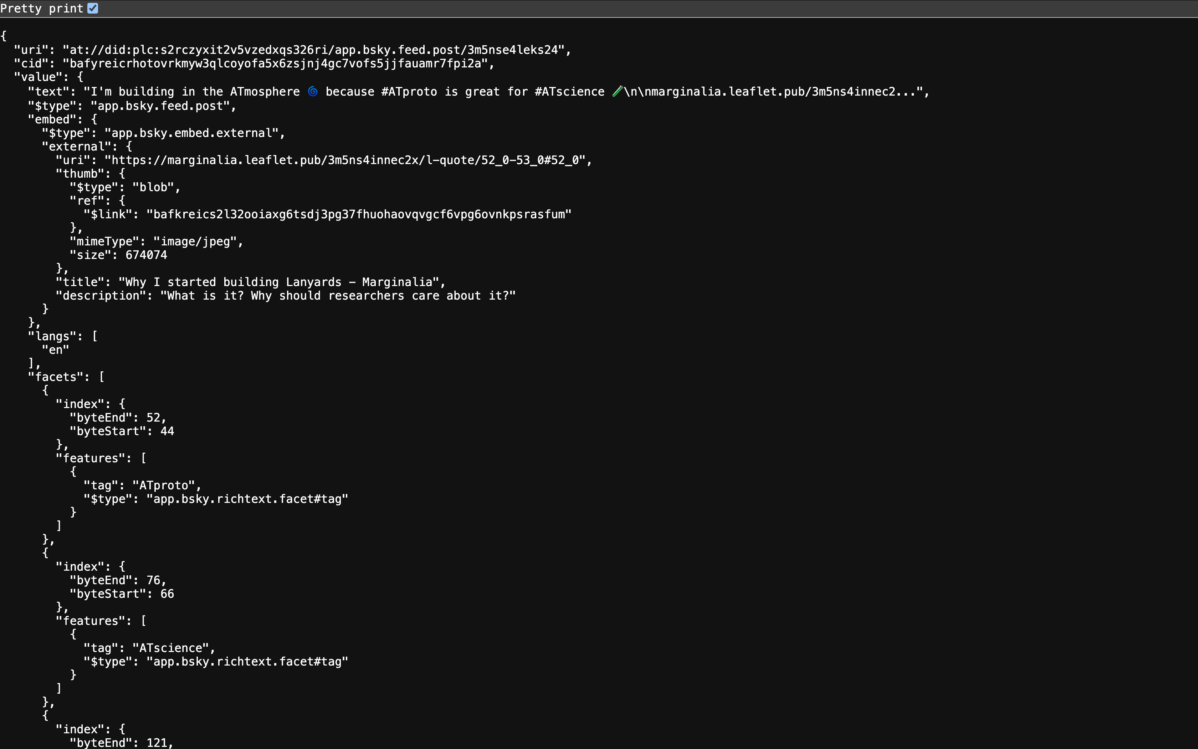Click the byteStart value 66
The height and width of the screenshot is (749, 1198).
[167, 594]
